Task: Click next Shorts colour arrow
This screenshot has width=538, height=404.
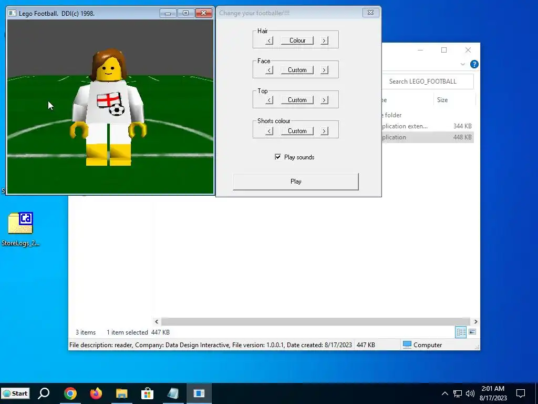Action: point(324,131)
